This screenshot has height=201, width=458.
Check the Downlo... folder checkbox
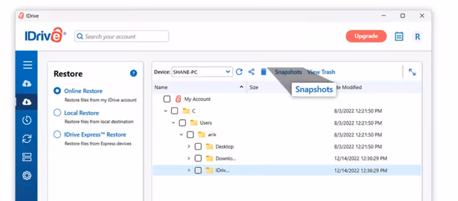coord(198,158)
